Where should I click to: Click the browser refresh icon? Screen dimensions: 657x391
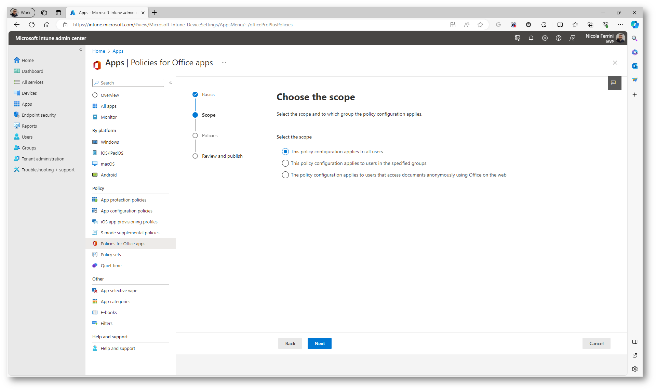[x=32, y=25]
